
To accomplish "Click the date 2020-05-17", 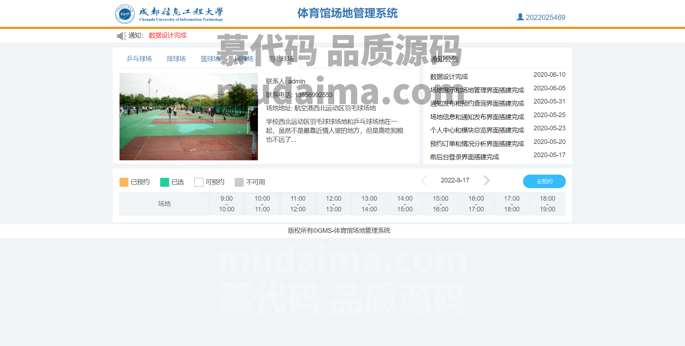I will pyautogui.click(x=549, y=155).
